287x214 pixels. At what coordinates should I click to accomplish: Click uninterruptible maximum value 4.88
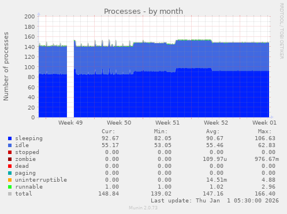[269, 180]
